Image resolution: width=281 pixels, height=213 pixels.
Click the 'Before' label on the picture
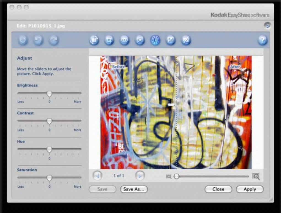(x=118, y=67)
